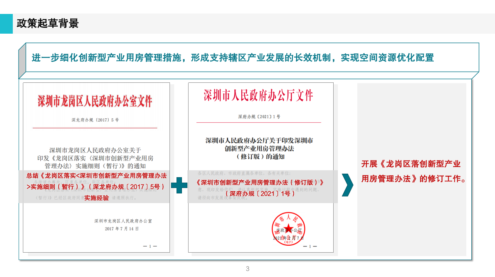Select the slide title 政策起草背景
The height and width of the screenshot is (277, 495).
[x=48, y=23]
